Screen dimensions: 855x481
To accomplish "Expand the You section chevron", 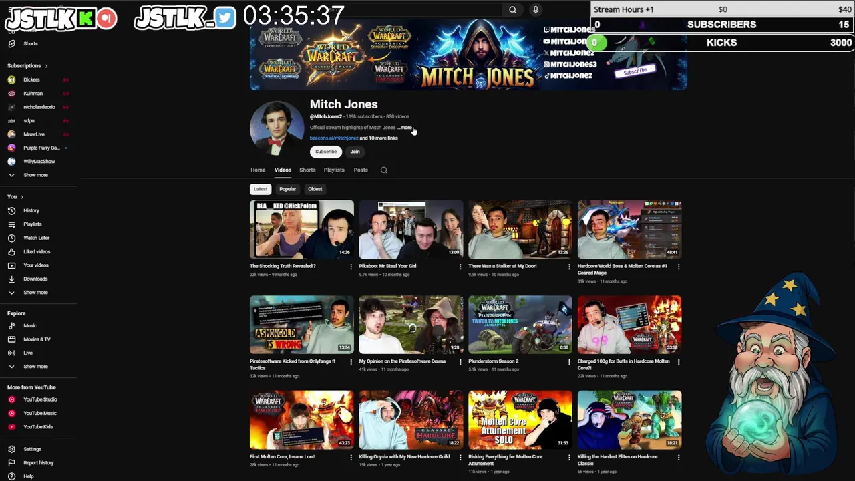I will tap(22, 197).
